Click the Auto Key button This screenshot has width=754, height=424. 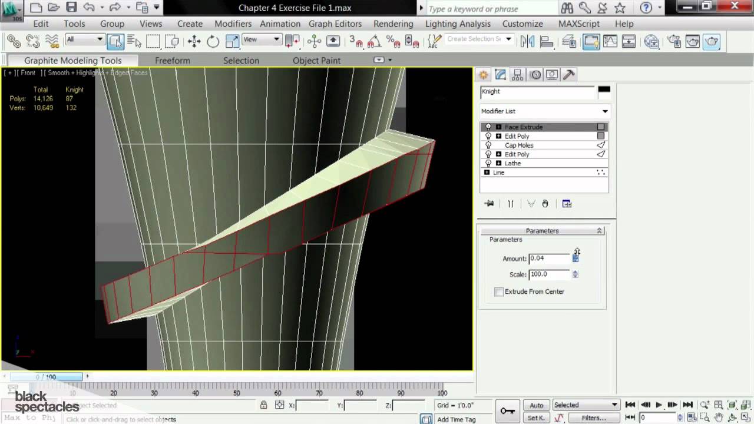coord(536,405)
